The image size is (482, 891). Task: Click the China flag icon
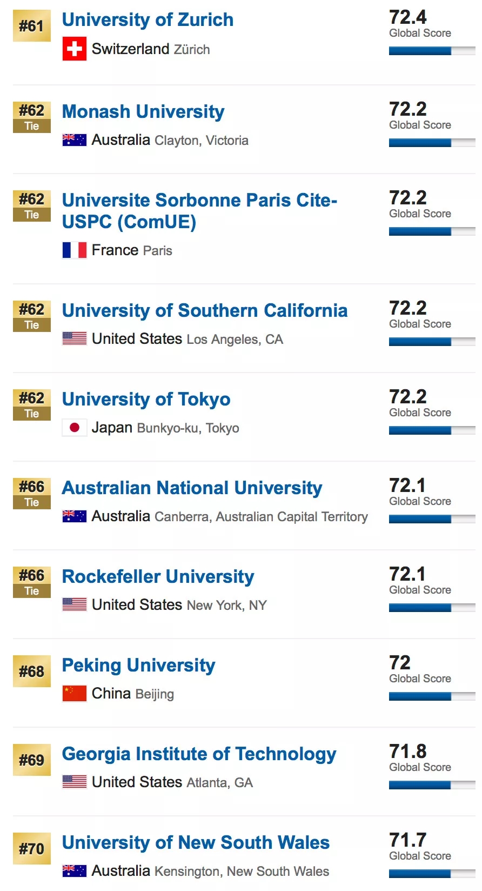coord(75,693)
